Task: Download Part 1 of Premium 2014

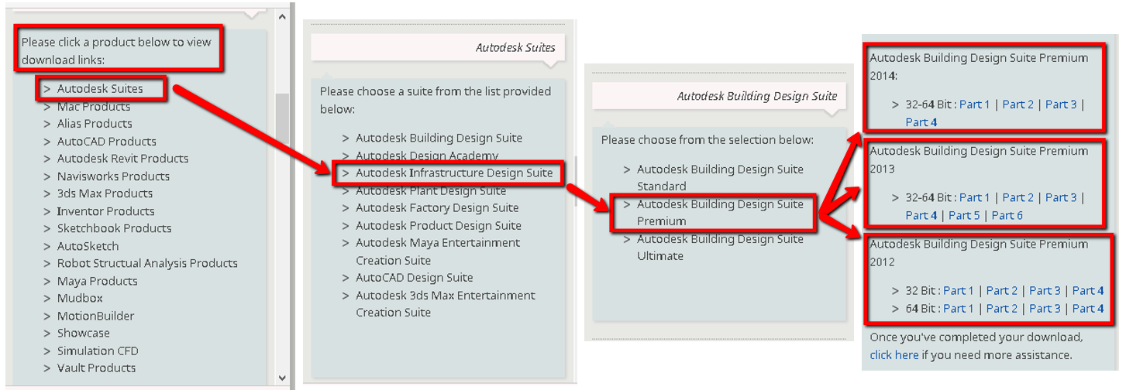Action: (x=974, y=104)
